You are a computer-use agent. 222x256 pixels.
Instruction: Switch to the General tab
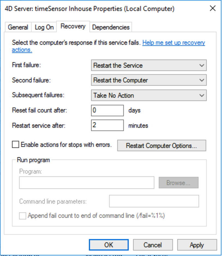18,27
